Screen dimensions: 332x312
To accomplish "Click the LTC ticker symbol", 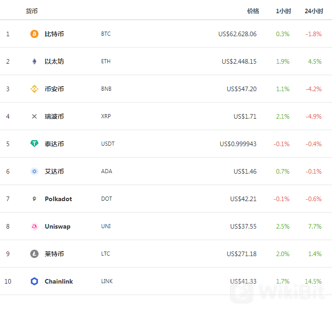I will [x=105, y=254].
